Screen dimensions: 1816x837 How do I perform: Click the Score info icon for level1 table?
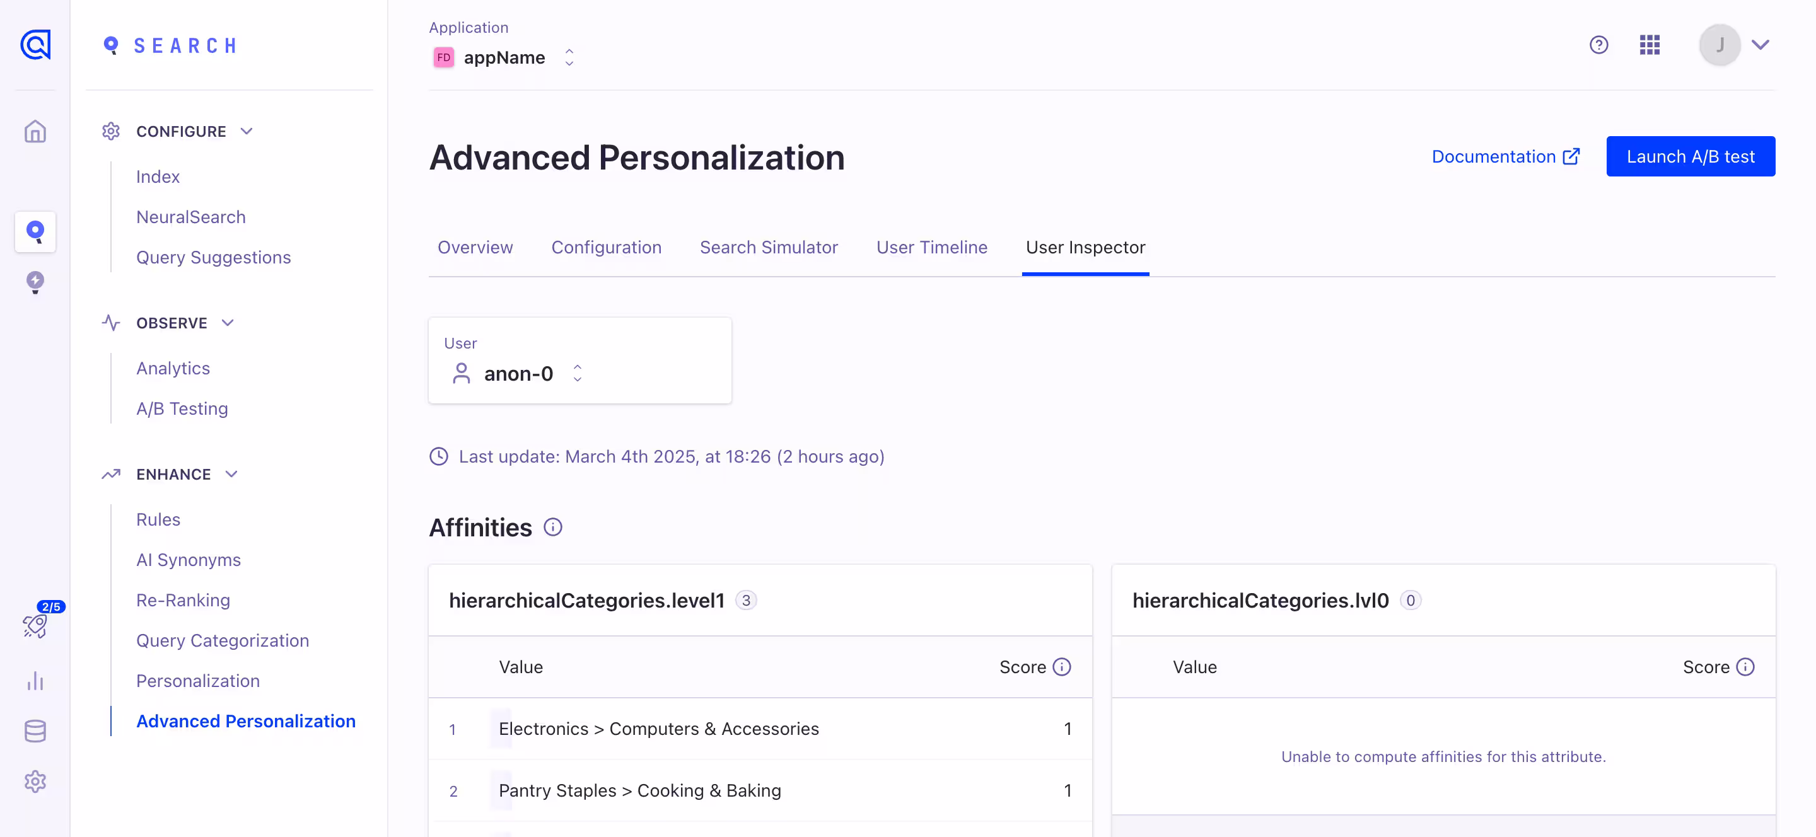[x=1062, y=666]
